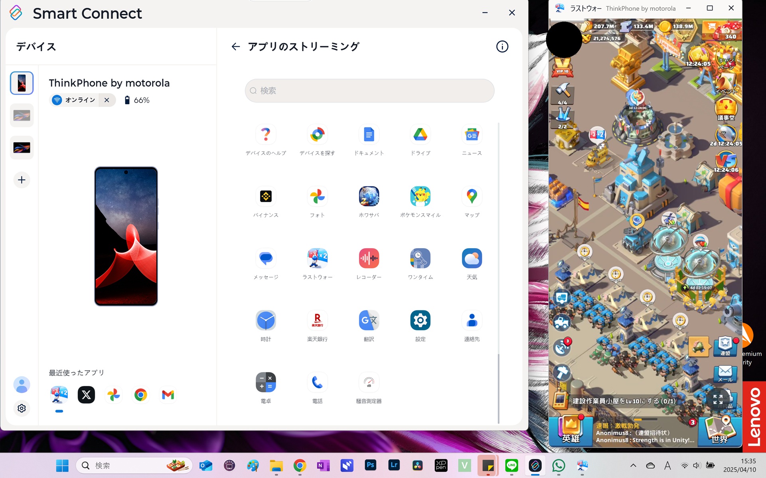Open the user account profile

(x=22, y=385)
